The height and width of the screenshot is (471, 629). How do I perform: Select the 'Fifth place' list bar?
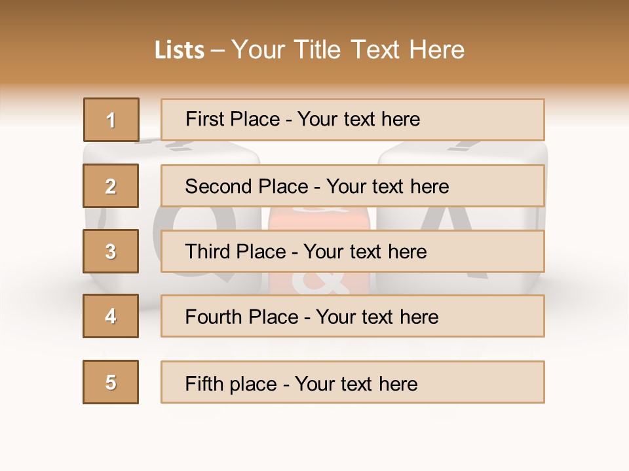(x=353, y=382)
